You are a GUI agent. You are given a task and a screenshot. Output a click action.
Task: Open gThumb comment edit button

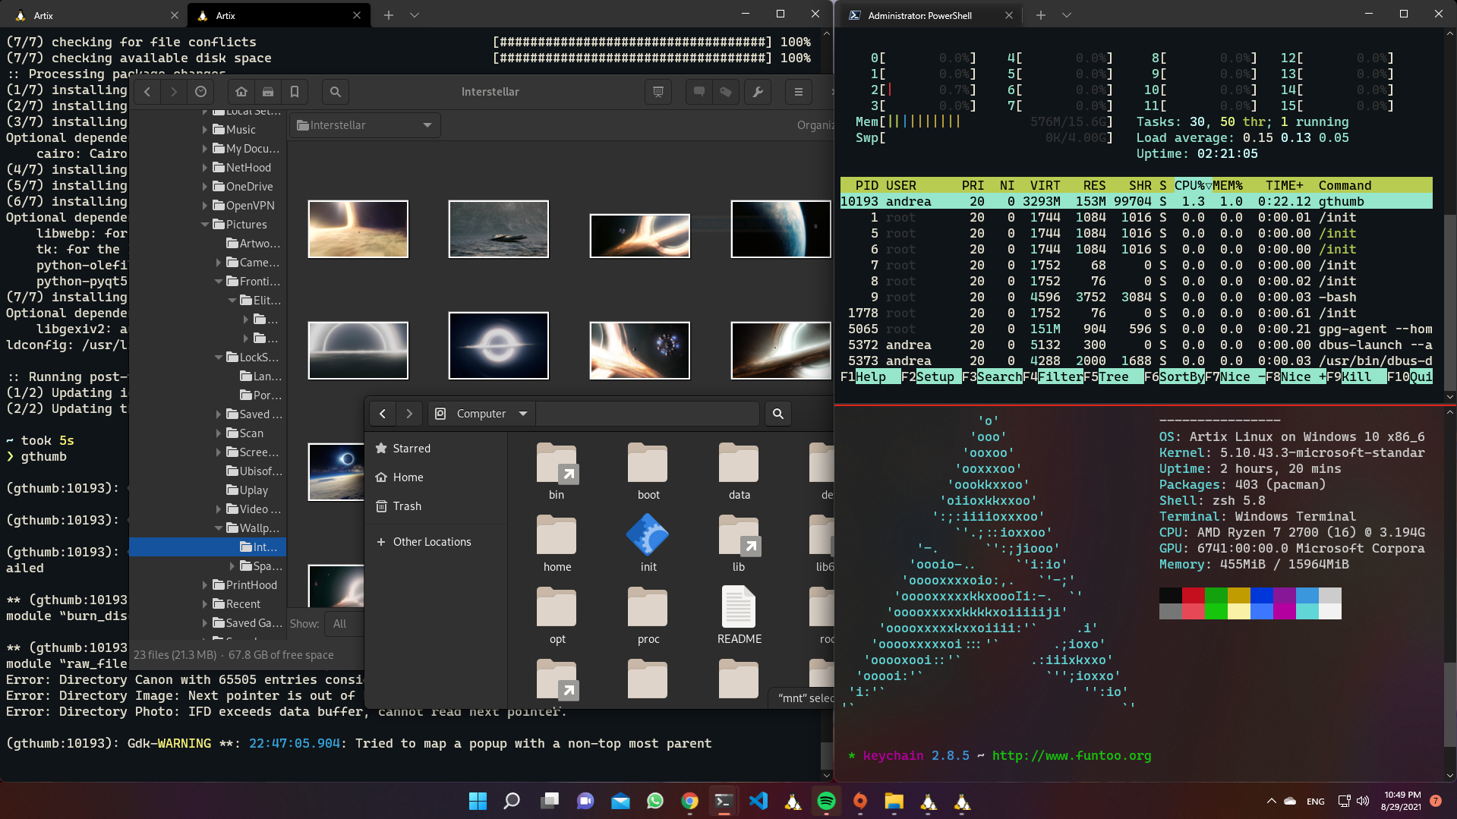click(699, 92)
